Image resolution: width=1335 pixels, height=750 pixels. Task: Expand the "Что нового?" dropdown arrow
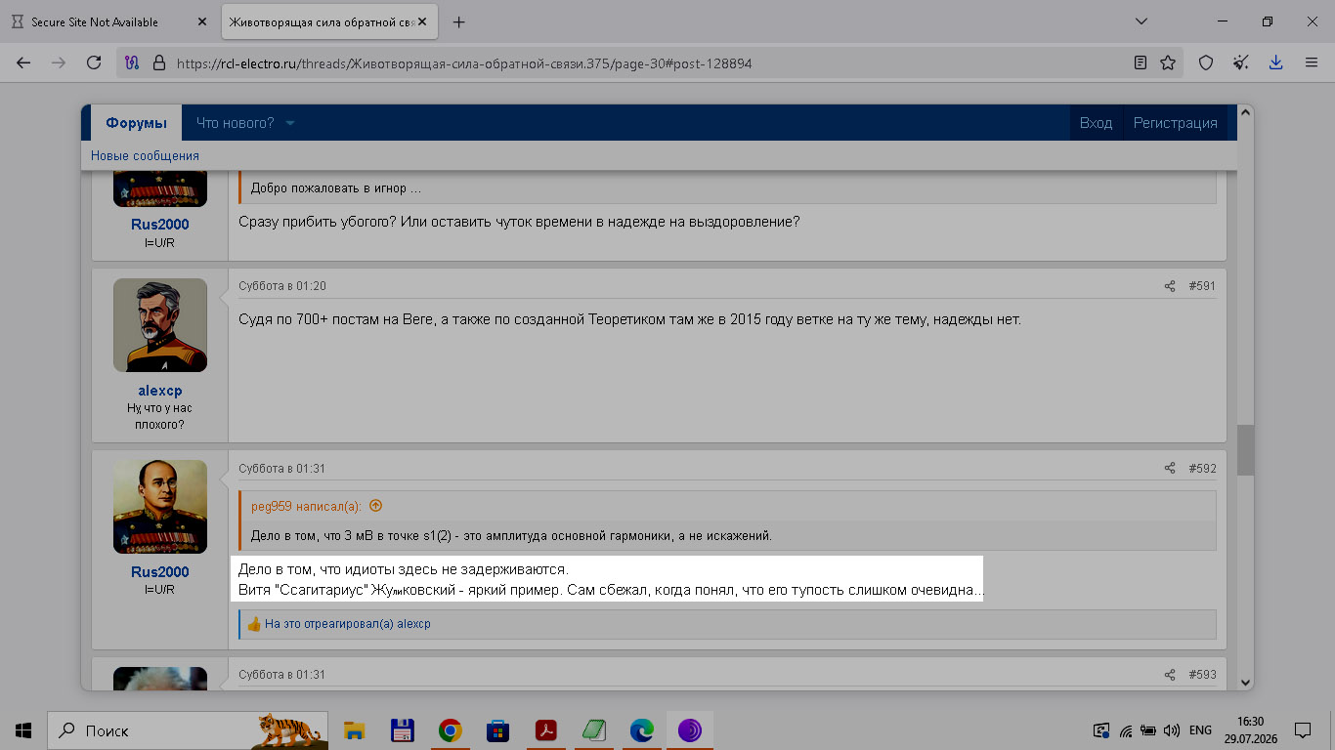[x=290, y=123]
